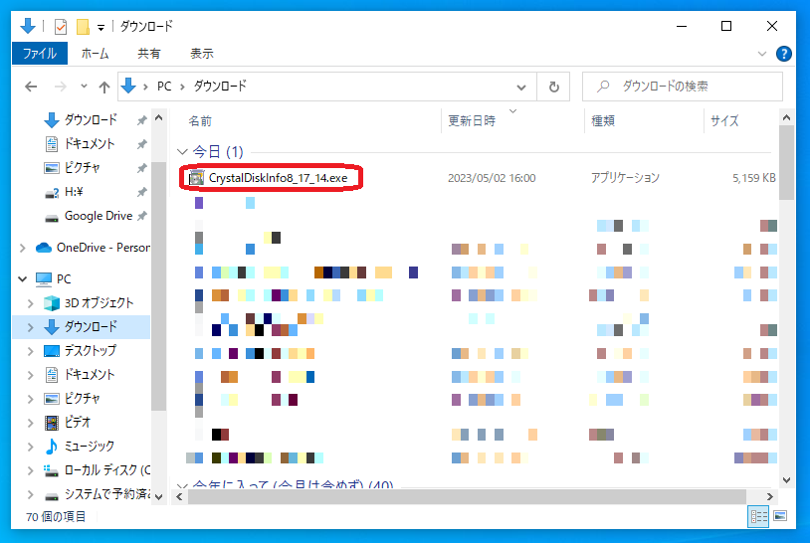Click the 5,159 KB size cell
This screenshot has height=543, width=810.
753,178
